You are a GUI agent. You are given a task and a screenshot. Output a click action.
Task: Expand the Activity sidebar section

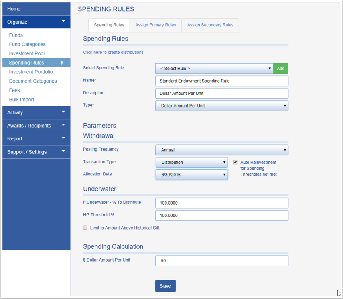click(37, 112)
